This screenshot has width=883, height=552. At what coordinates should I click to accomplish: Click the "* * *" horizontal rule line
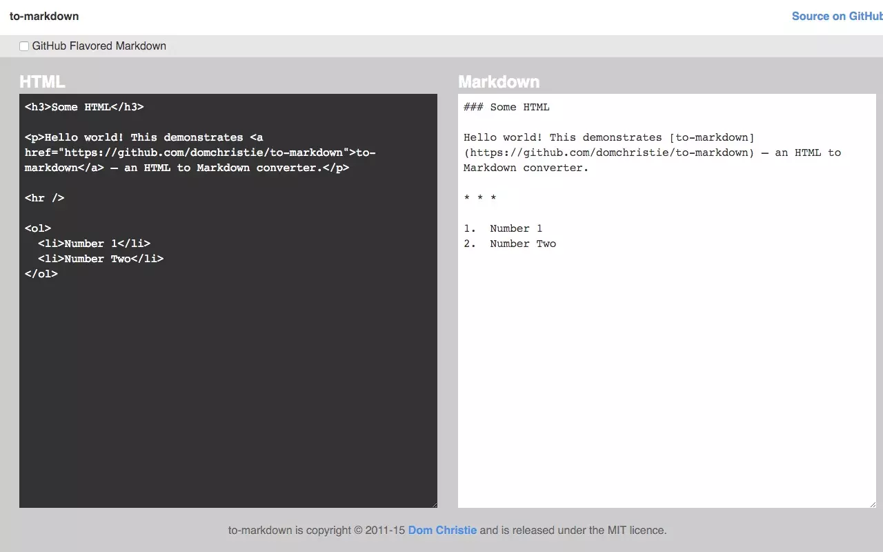point(480,198)
